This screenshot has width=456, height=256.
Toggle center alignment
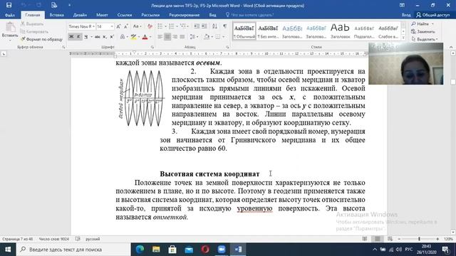click(167, 37)
